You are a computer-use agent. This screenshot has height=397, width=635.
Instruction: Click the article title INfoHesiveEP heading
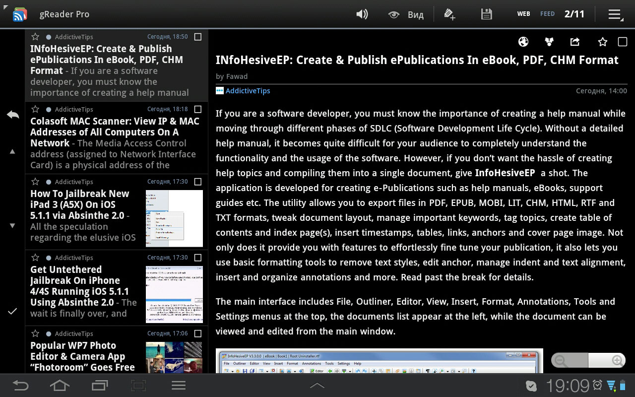(x=417, y=60)
